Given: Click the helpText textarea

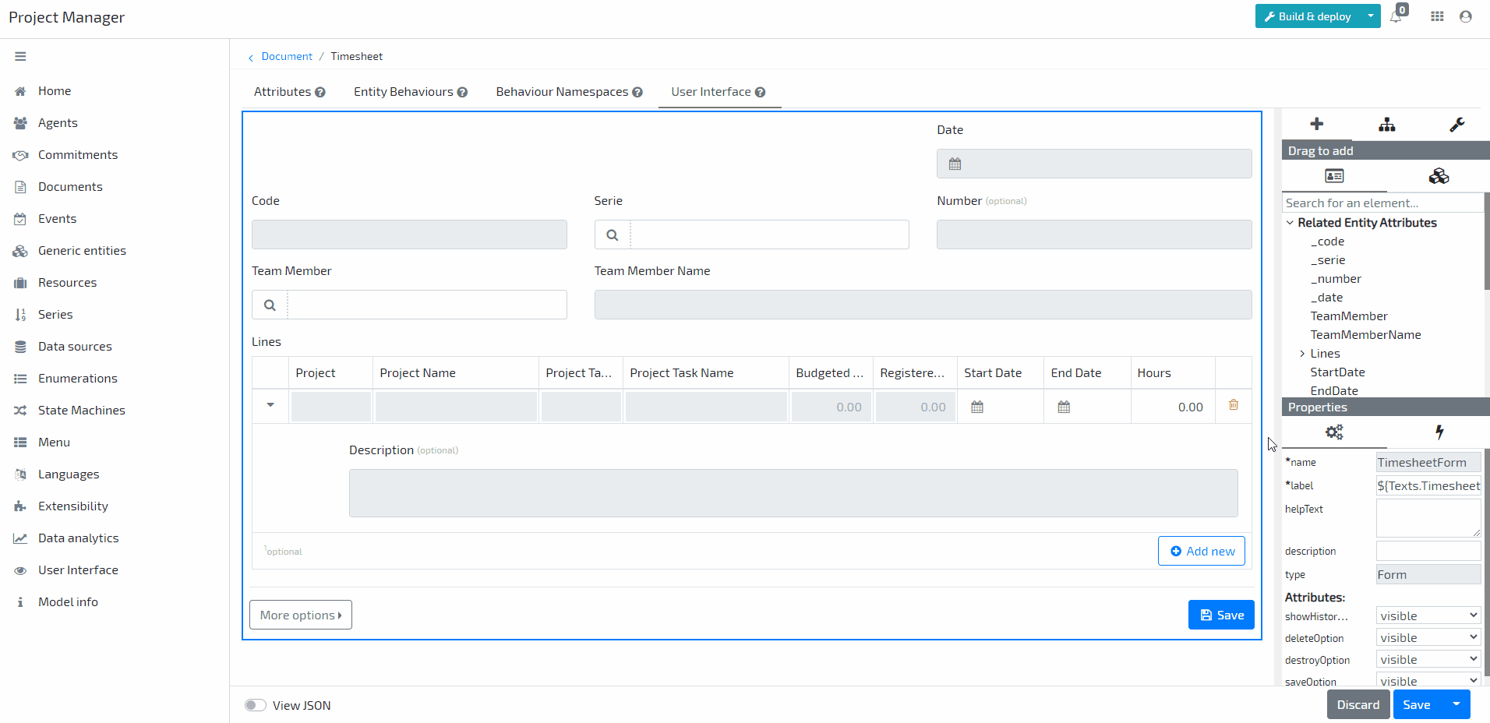Looking at the screenshot, I should [x=1428, y=518].
